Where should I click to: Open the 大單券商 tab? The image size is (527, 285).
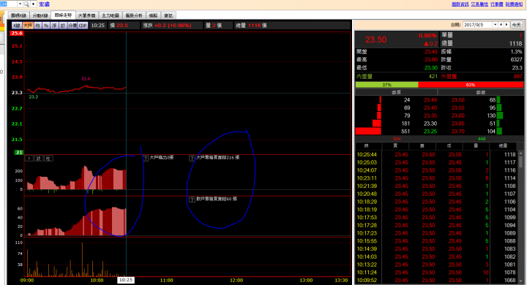(86, 15)
